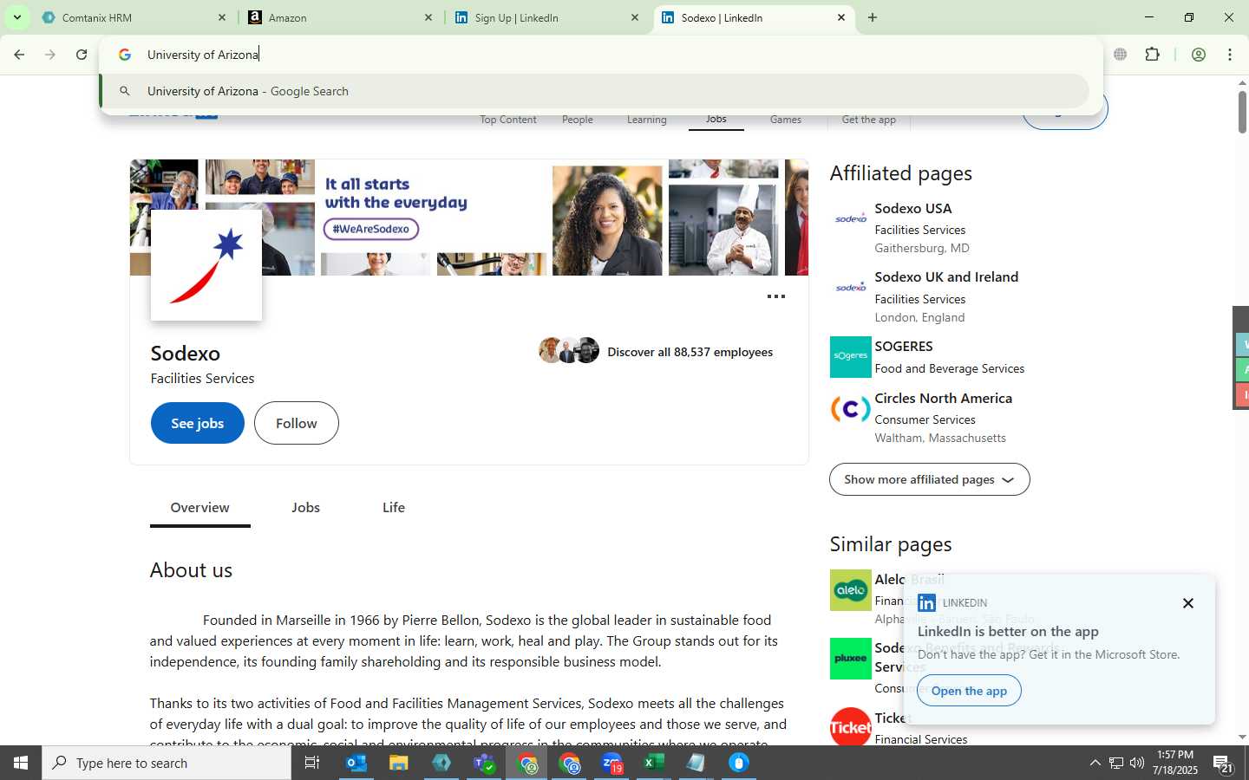Open the tab search dropdown arrow
The image size is (1249, 780).
point(16,17)
